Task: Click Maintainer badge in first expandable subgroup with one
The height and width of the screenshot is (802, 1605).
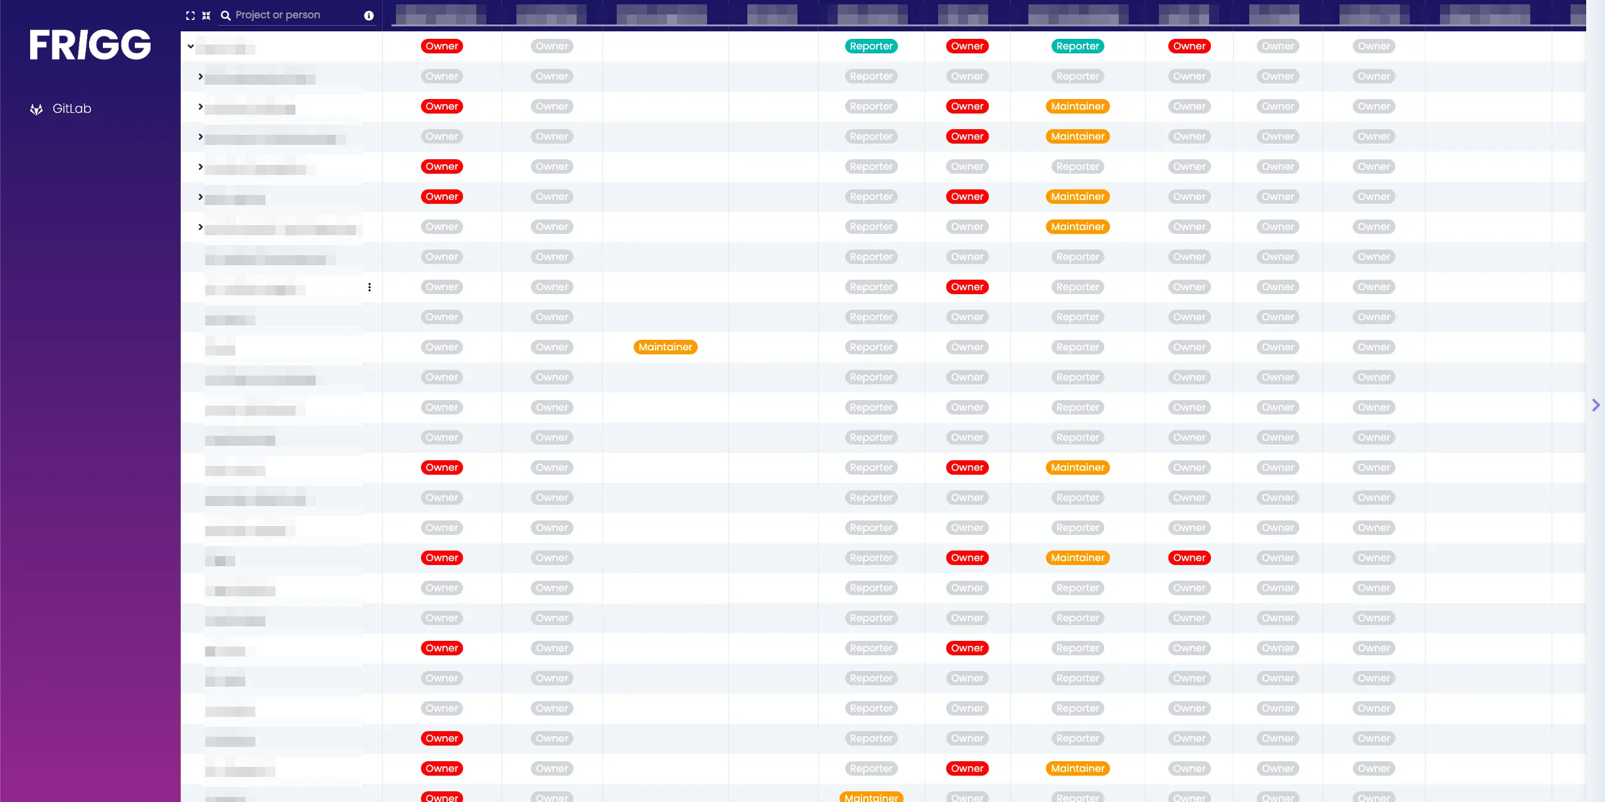Action: pos(1077,107)
